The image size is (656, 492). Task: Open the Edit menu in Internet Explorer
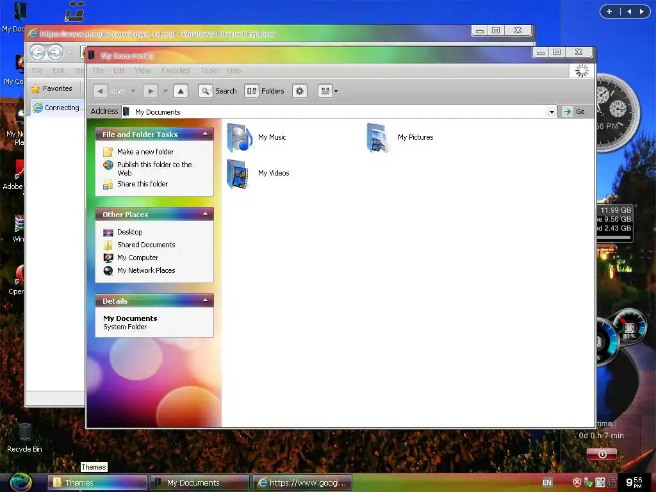(58, 70)
